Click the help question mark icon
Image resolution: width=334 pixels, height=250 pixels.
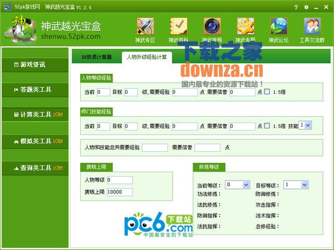(x=296, y=7)
